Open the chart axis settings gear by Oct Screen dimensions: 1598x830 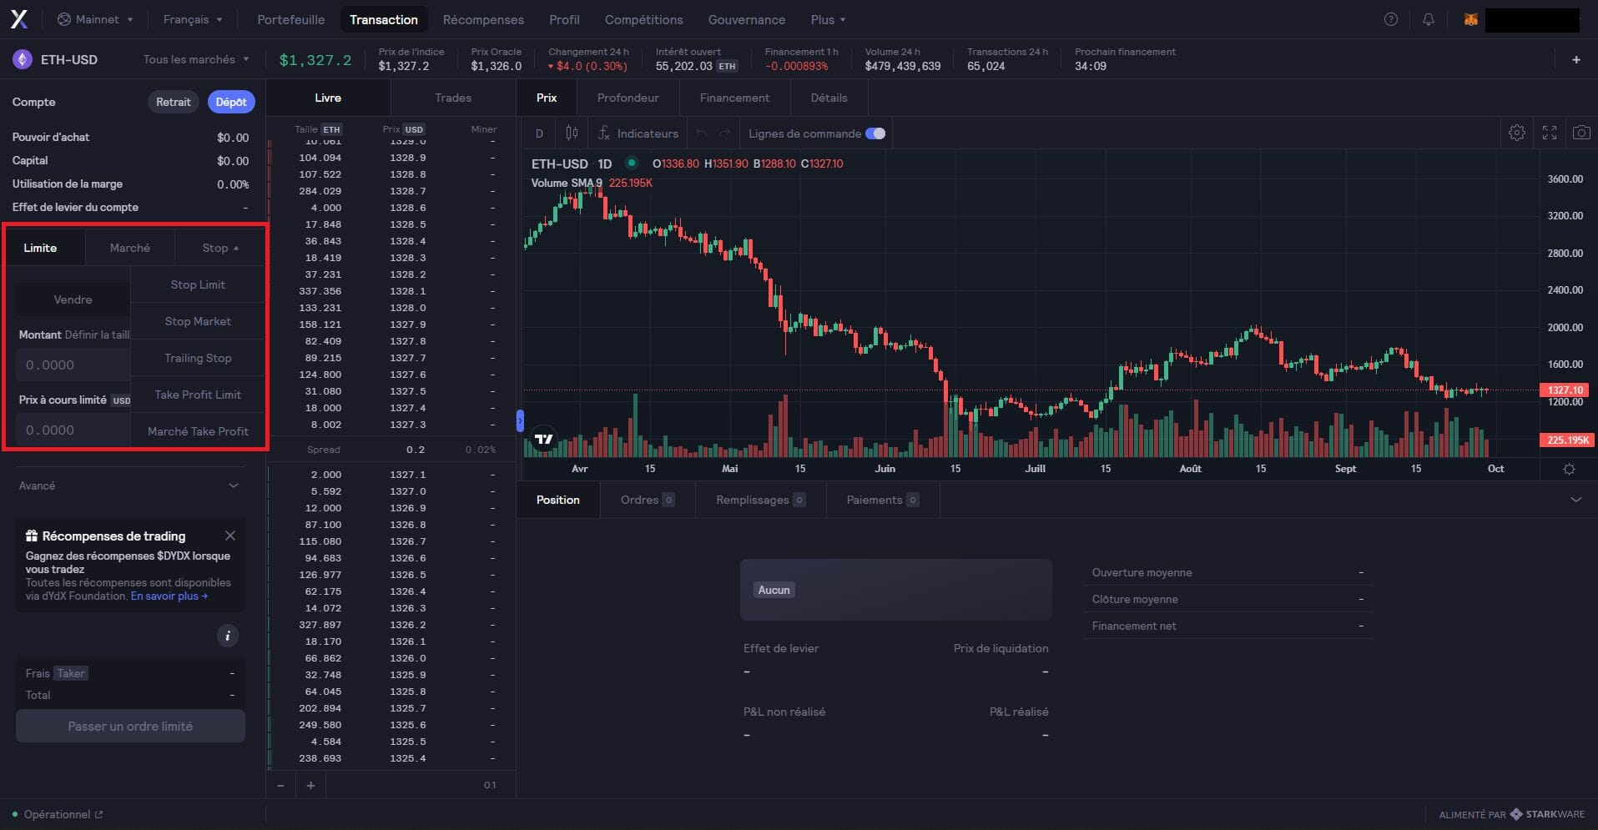[x=1569, y=469]
